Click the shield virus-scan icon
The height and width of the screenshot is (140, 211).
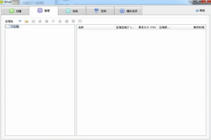pos(73,21)
